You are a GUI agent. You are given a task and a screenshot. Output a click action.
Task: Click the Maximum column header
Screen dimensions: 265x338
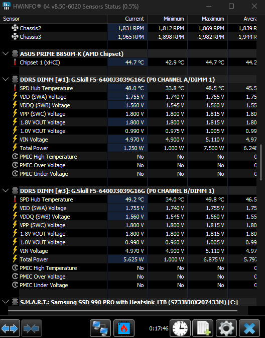coord(208,19)
